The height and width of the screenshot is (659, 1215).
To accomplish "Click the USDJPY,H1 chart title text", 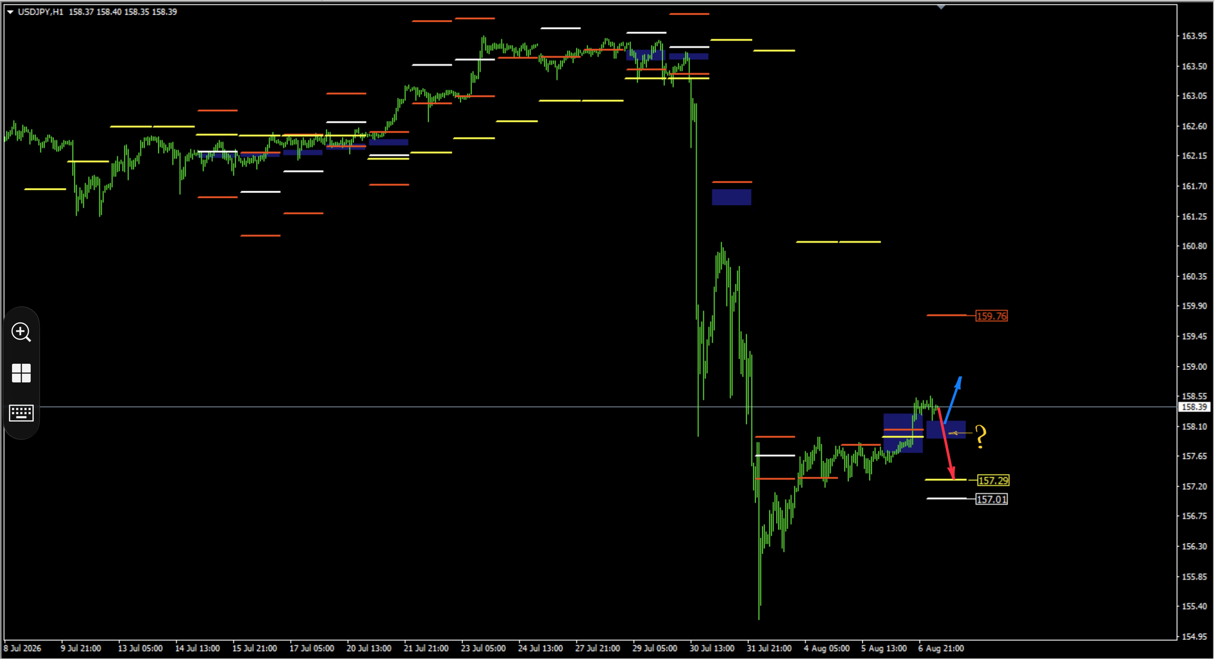I will point(40,12).
